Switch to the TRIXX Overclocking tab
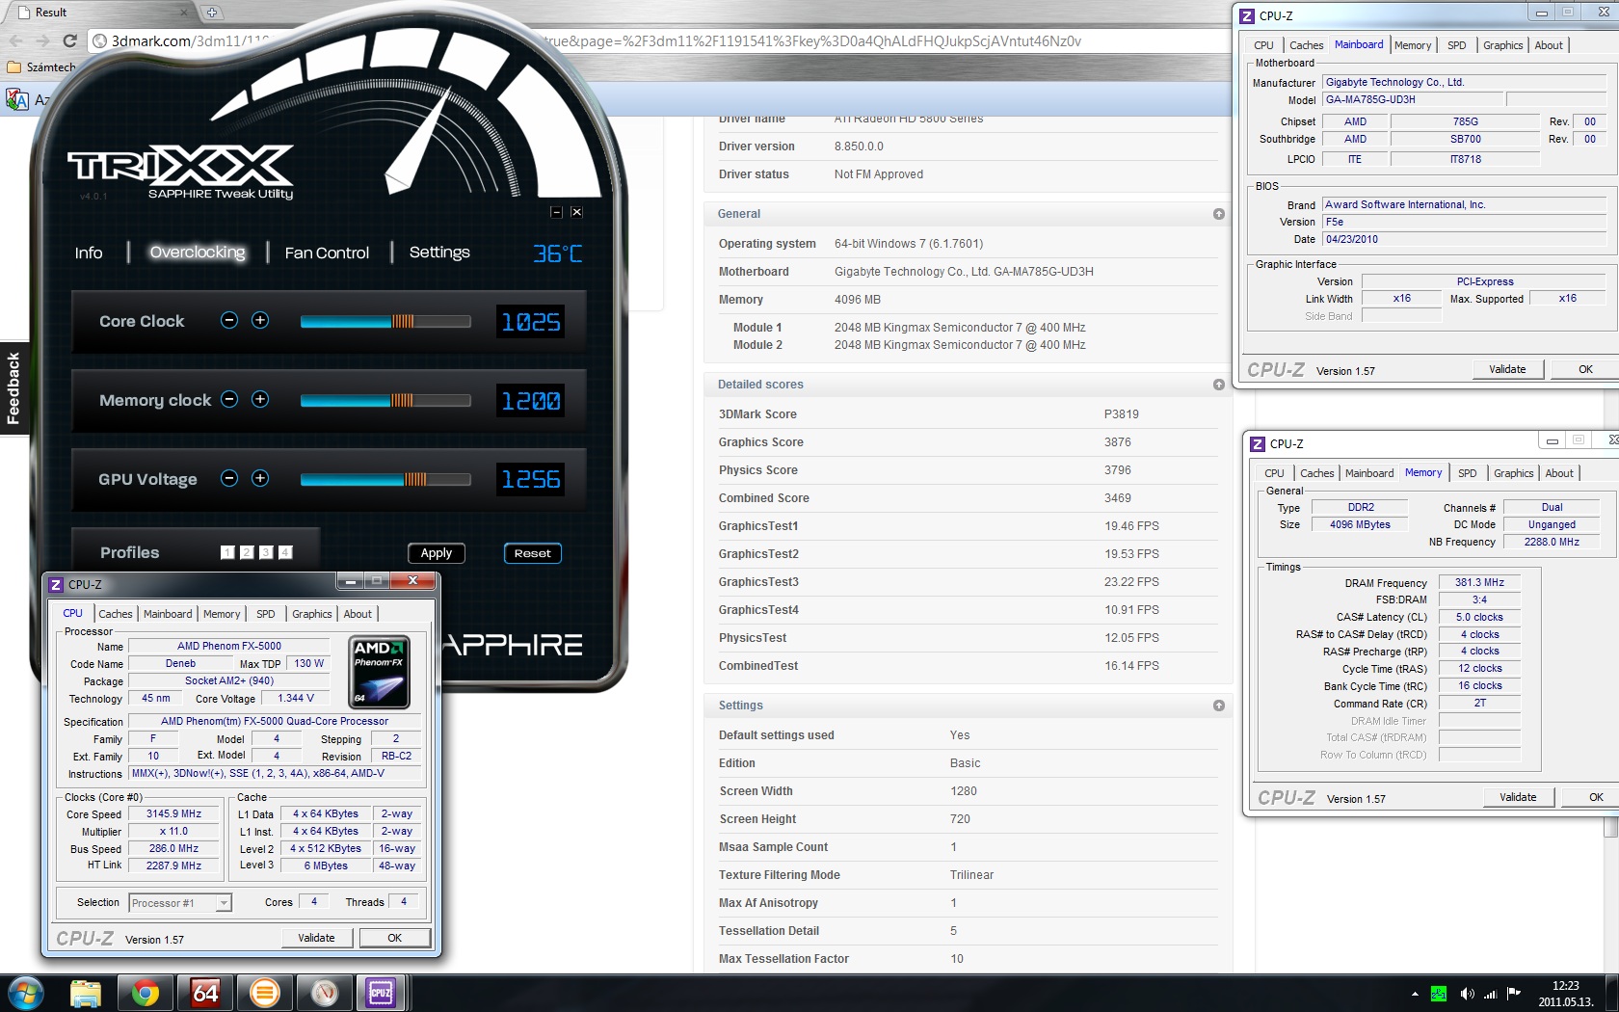This screenshot has width=1619, height=1012. [x=198, y=253]
